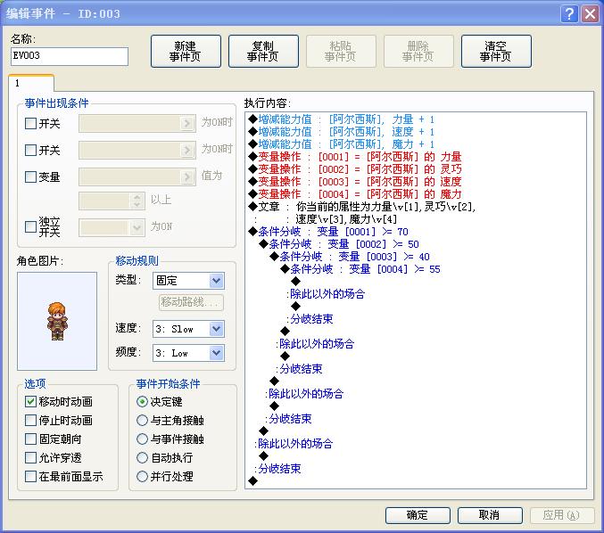Select 变量操作 [0002] 灵巧 line

355,169
